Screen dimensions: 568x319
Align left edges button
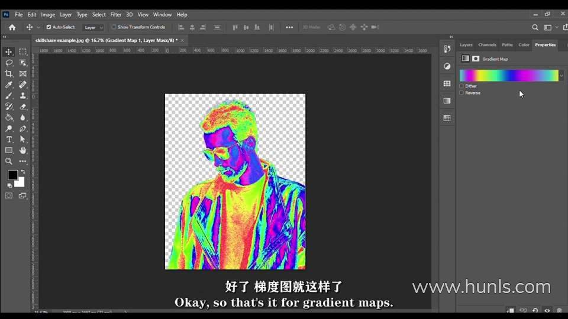(x=181, y=28)
